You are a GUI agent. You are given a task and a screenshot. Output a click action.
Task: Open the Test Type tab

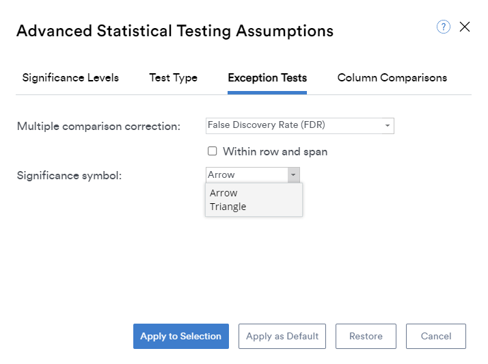(x=174, y=78)
